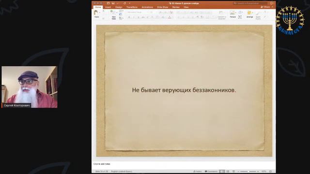
Task: Undo the last action
Action: click(118, 3)
